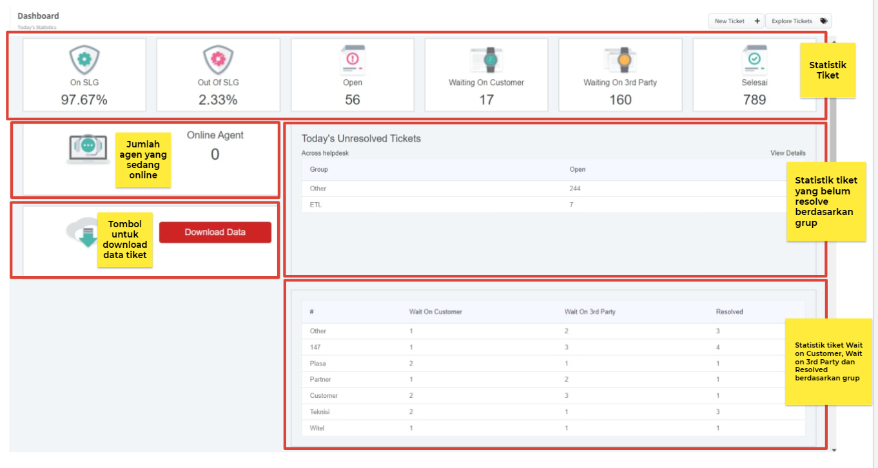Click the Wait On 3rd Party column header
The height and width of the screenshot is (468, 878).
coord(589,312)
